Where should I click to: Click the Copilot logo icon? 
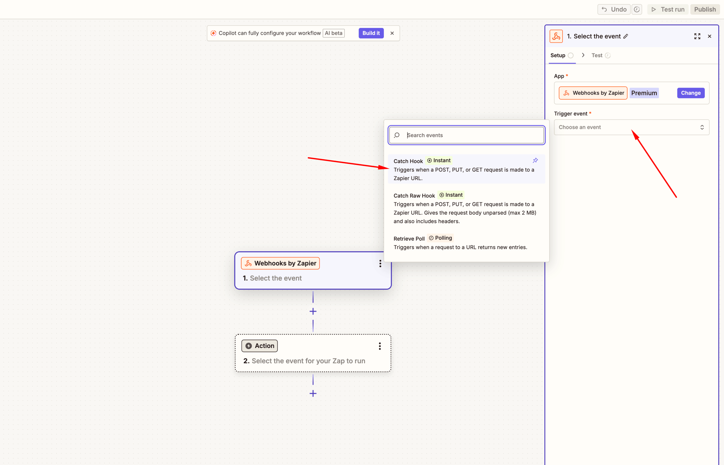point(213,33)
